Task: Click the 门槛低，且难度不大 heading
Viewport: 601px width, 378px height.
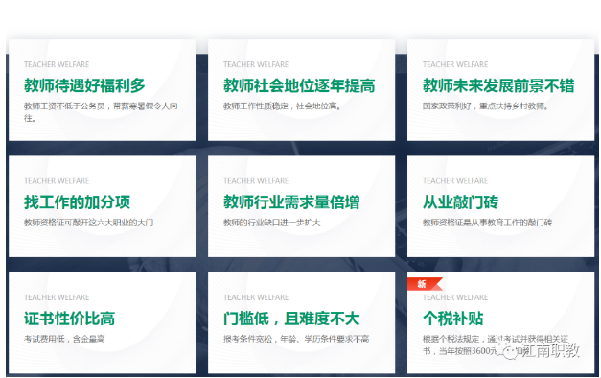Action: coord(291,319)
